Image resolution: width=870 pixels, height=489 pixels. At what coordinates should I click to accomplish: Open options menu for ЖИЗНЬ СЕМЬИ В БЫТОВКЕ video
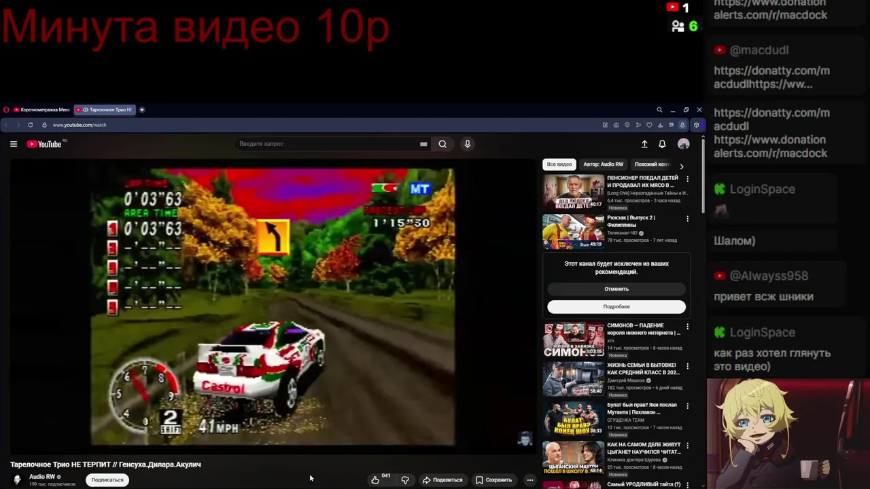point(687,366)
